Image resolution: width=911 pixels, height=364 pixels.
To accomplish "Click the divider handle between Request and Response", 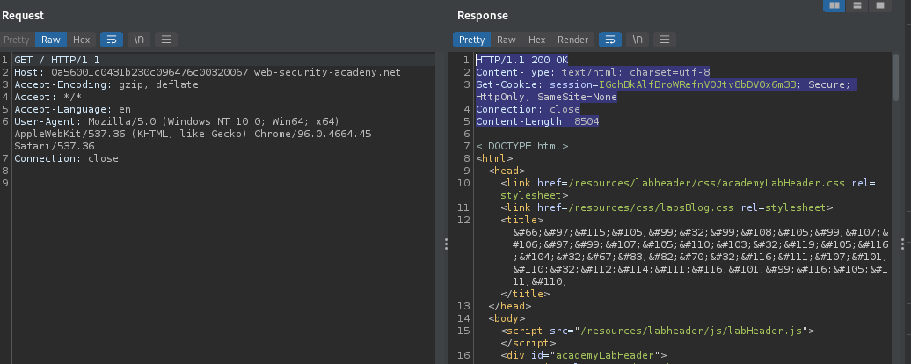I will (446, 244).
